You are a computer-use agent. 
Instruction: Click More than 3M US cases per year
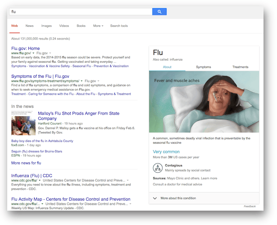tap(176, 157)
